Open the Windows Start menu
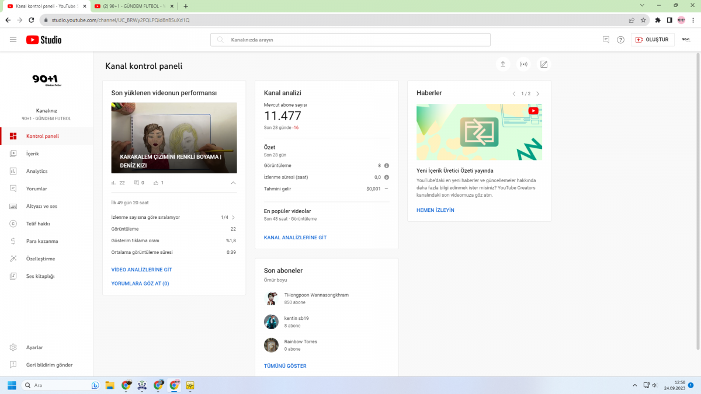 (x=11, y=385)
